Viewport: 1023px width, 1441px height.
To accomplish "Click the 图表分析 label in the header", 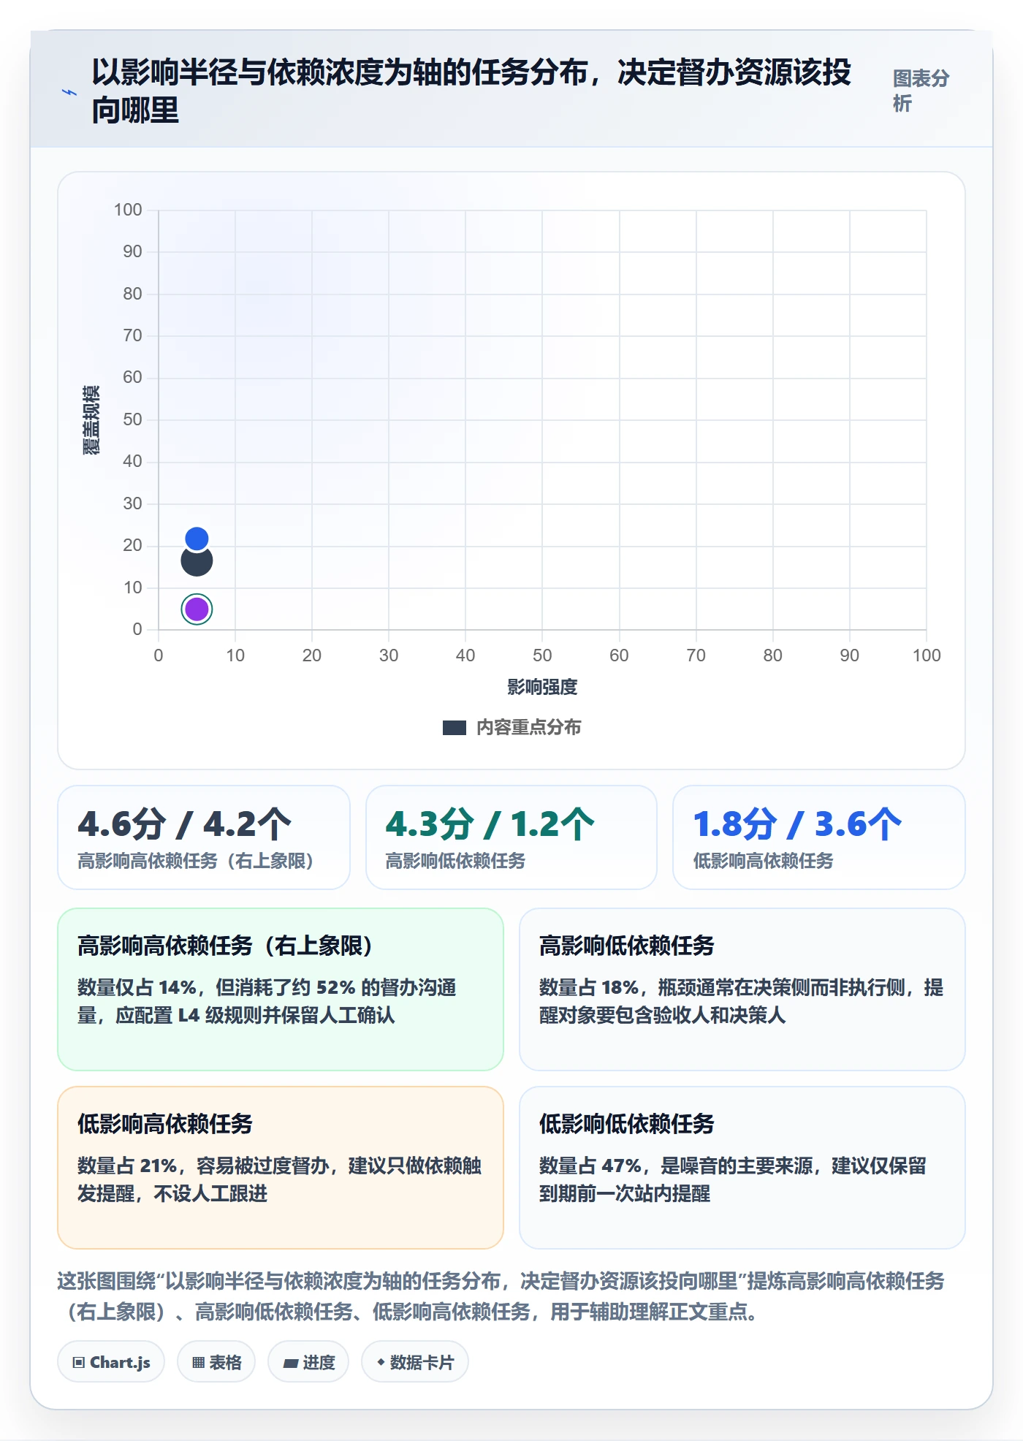I will click(921, 91).
